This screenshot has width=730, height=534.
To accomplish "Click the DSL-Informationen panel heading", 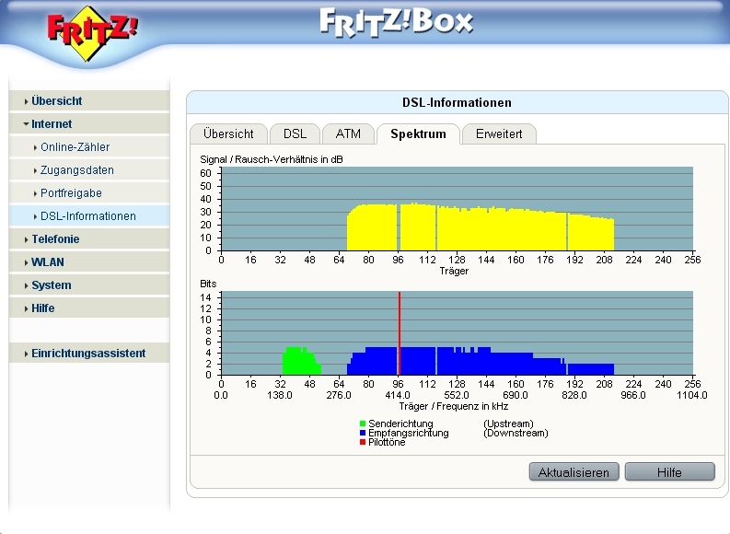I will point(457,102).
